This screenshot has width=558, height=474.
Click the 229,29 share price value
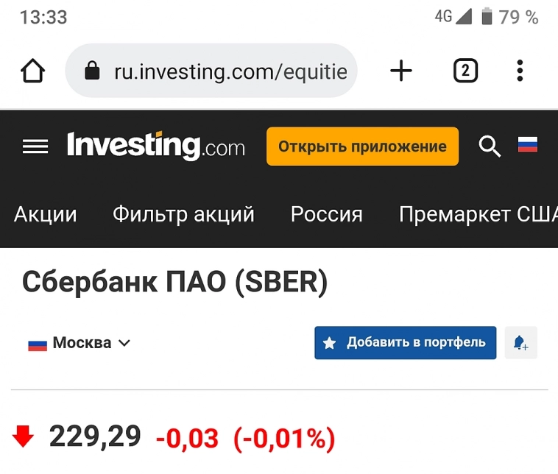(95, 437)
